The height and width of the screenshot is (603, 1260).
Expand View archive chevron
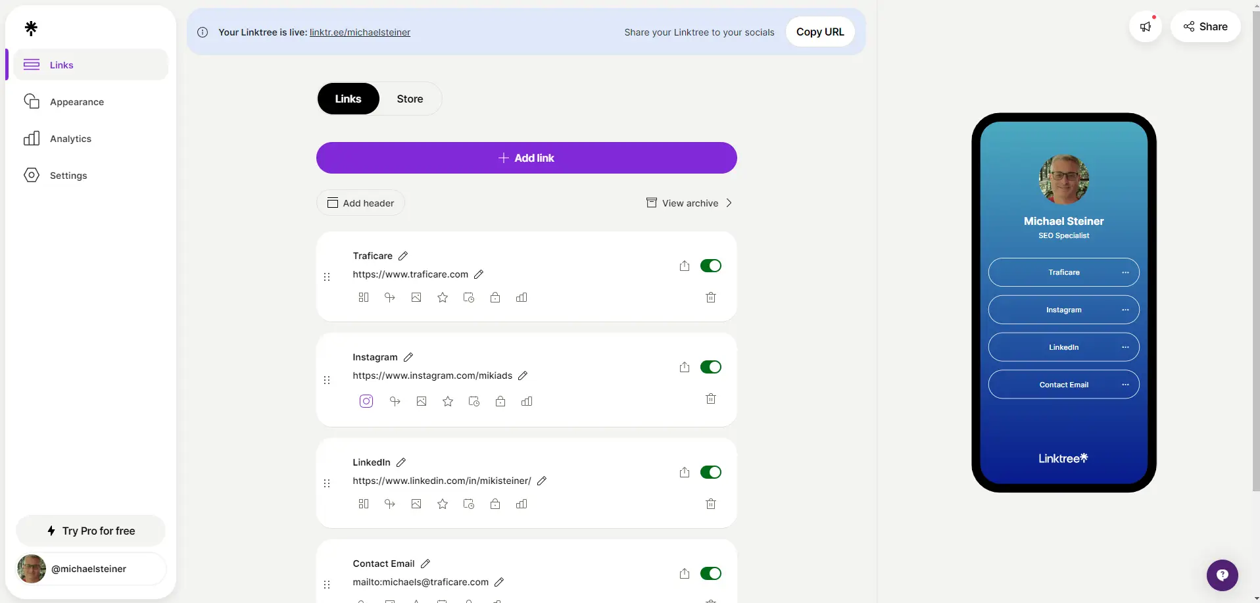pos(729,203)
